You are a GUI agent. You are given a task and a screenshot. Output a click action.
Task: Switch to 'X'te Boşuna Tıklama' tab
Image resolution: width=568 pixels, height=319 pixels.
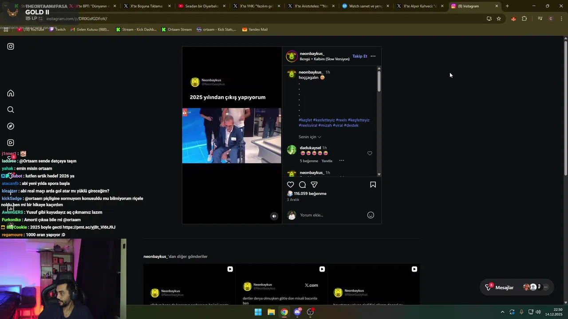point(146,6)
